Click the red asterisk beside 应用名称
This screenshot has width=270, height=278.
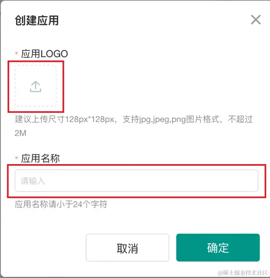click(x=17, y=158)
